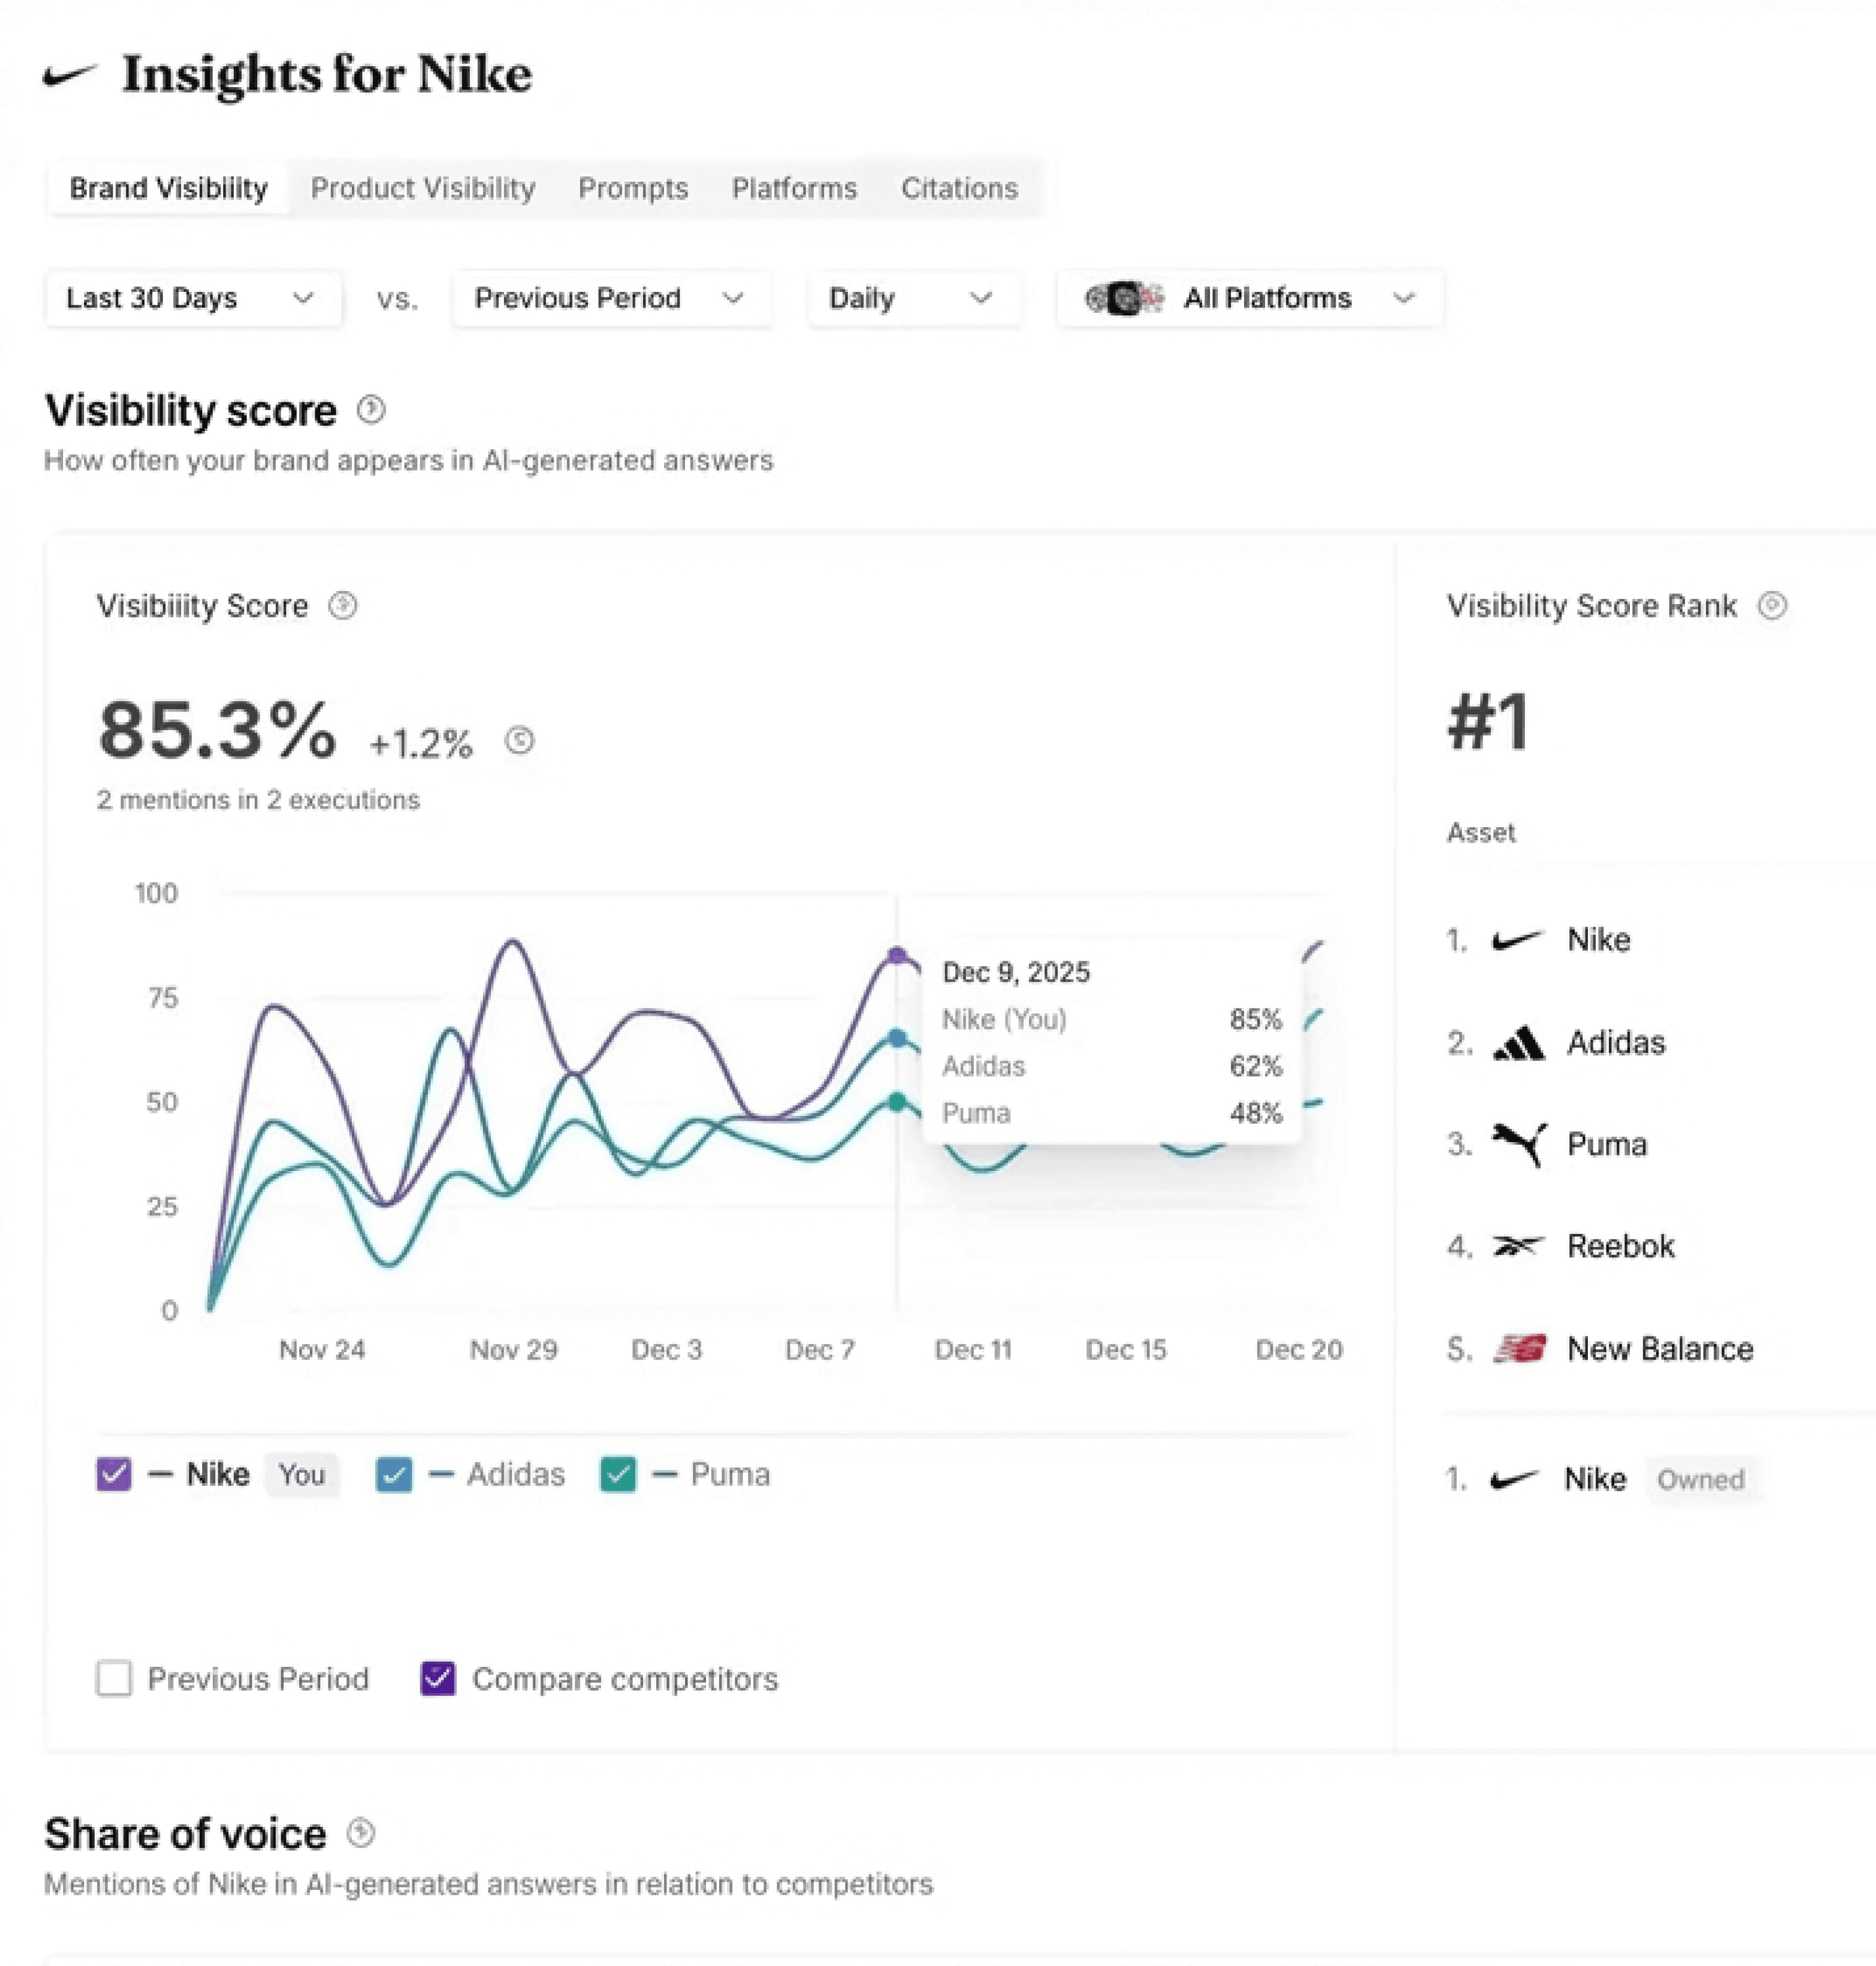Disable Compare competitors checkbox

[438, 1678]
